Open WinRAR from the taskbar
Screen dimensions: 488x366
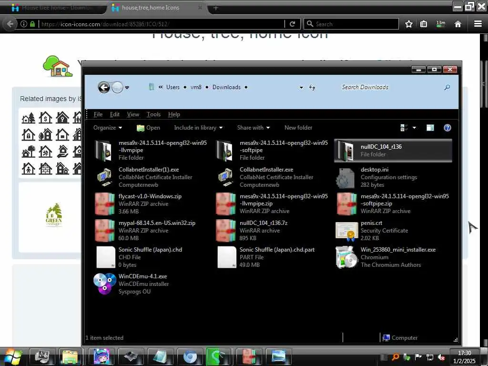[249, 356]
